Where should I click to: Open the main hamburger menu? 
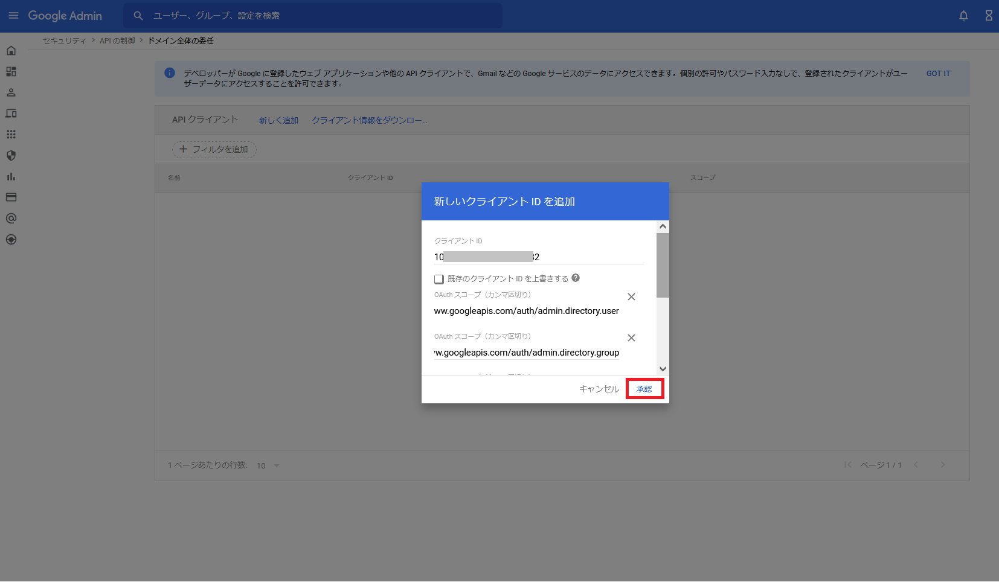[x=13, y=16]
